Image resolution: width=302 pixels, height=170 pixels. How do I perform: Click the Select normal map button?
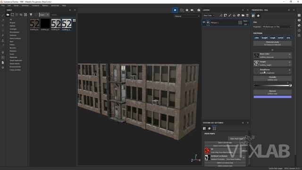pos(225,143)
